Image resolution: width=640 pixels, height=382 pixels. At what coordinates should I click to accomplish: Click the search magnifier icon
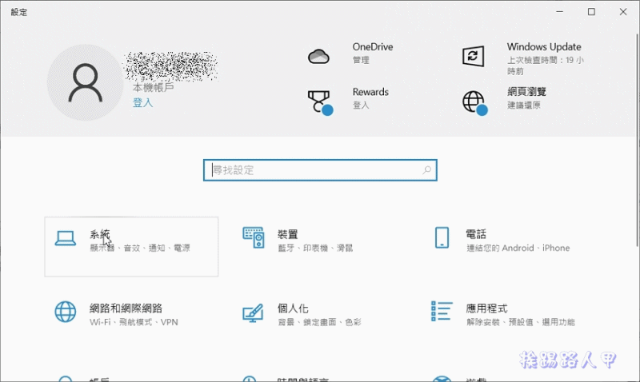(x=426, y=170)
